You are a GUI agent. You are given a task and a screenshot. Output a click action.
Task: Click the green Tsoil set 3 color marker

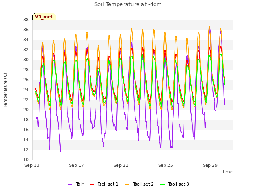click(x=162, y=185)
